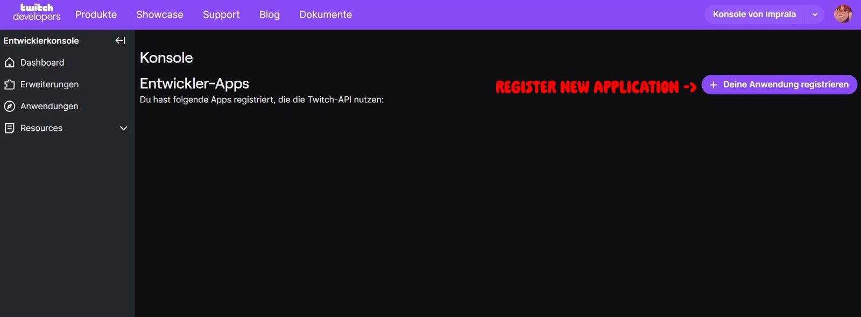Open the Support menu item
The width and height of the screenshot is (861, 317).
tap(221, 15)
